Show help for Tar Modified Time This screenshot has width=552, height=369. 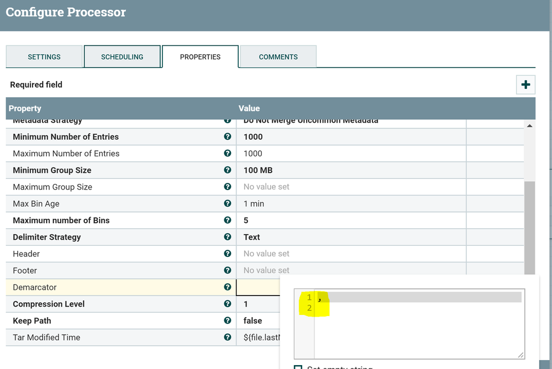click(228, 337)
